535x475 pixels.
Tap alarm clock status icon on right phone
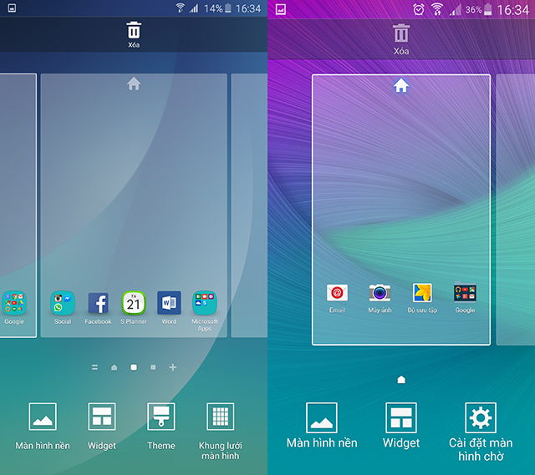click(x=419, y=9)
